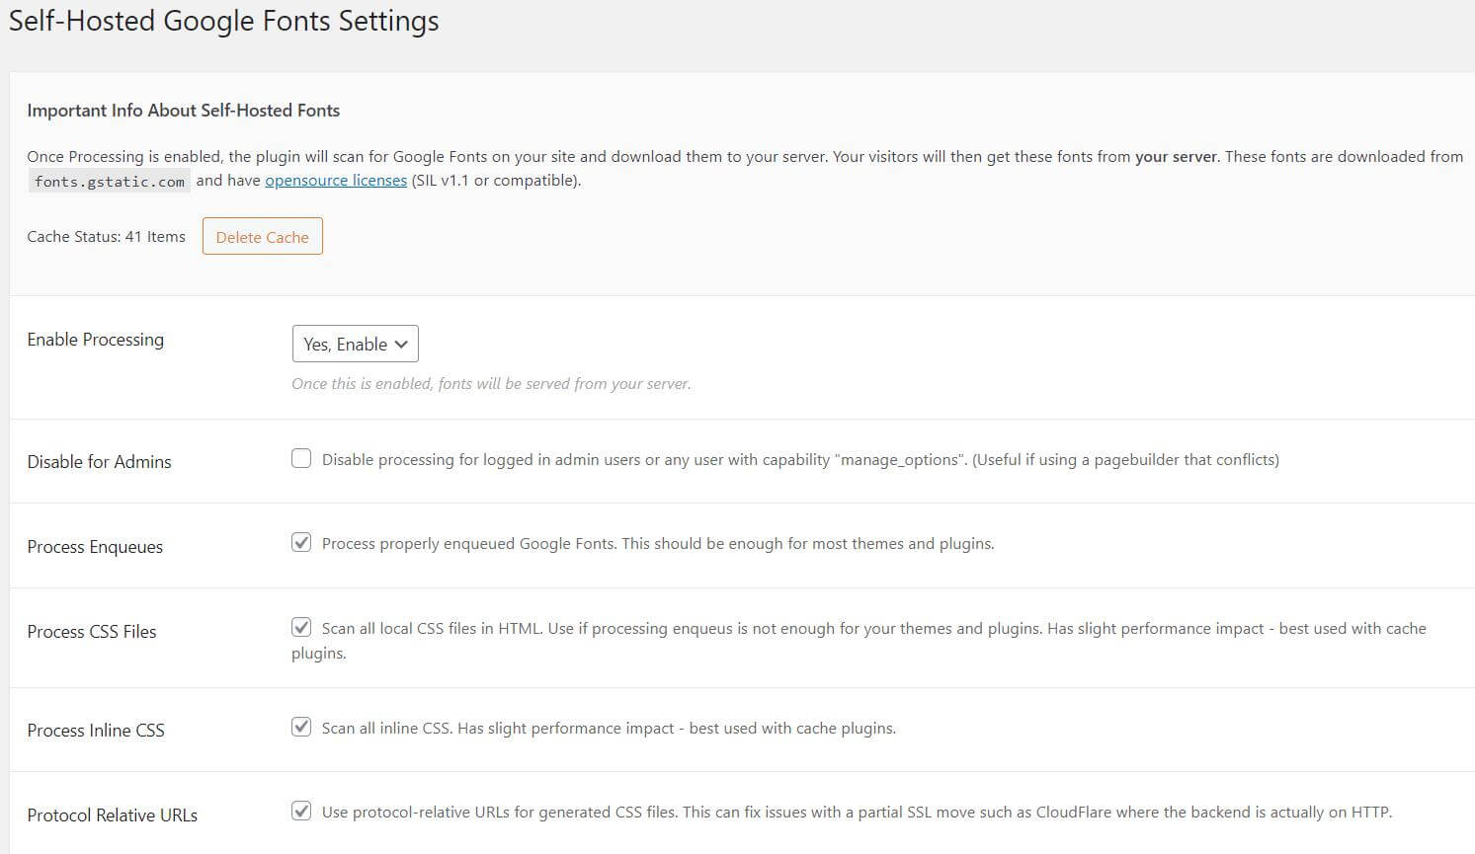Click the Self-Hosted Google Fonts Settings title
The width and height of the screenshot is (1475, 854).
(x=223, y=22)
